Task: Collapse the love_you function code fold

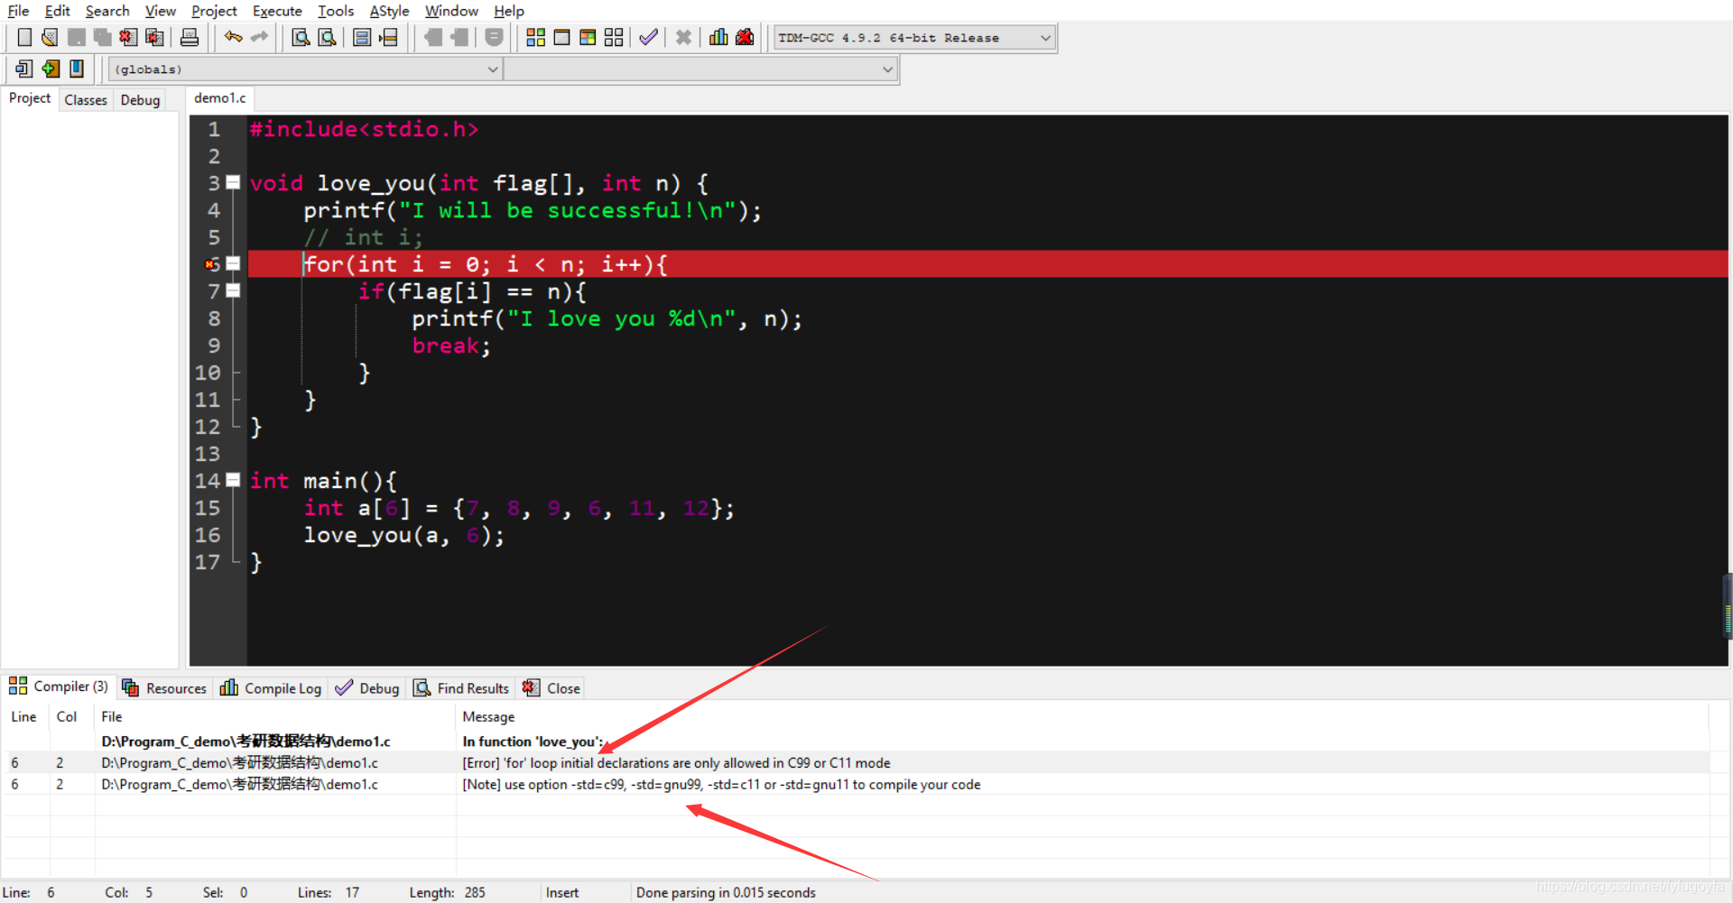Action: pyautogui.click(x=233, y=183)
